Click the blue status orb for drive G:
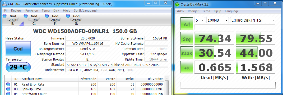The width and height of the screenshot is (283, 95). (68, 16)
